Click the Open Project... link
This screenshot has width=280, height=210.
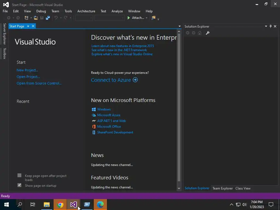pos(28,77)
